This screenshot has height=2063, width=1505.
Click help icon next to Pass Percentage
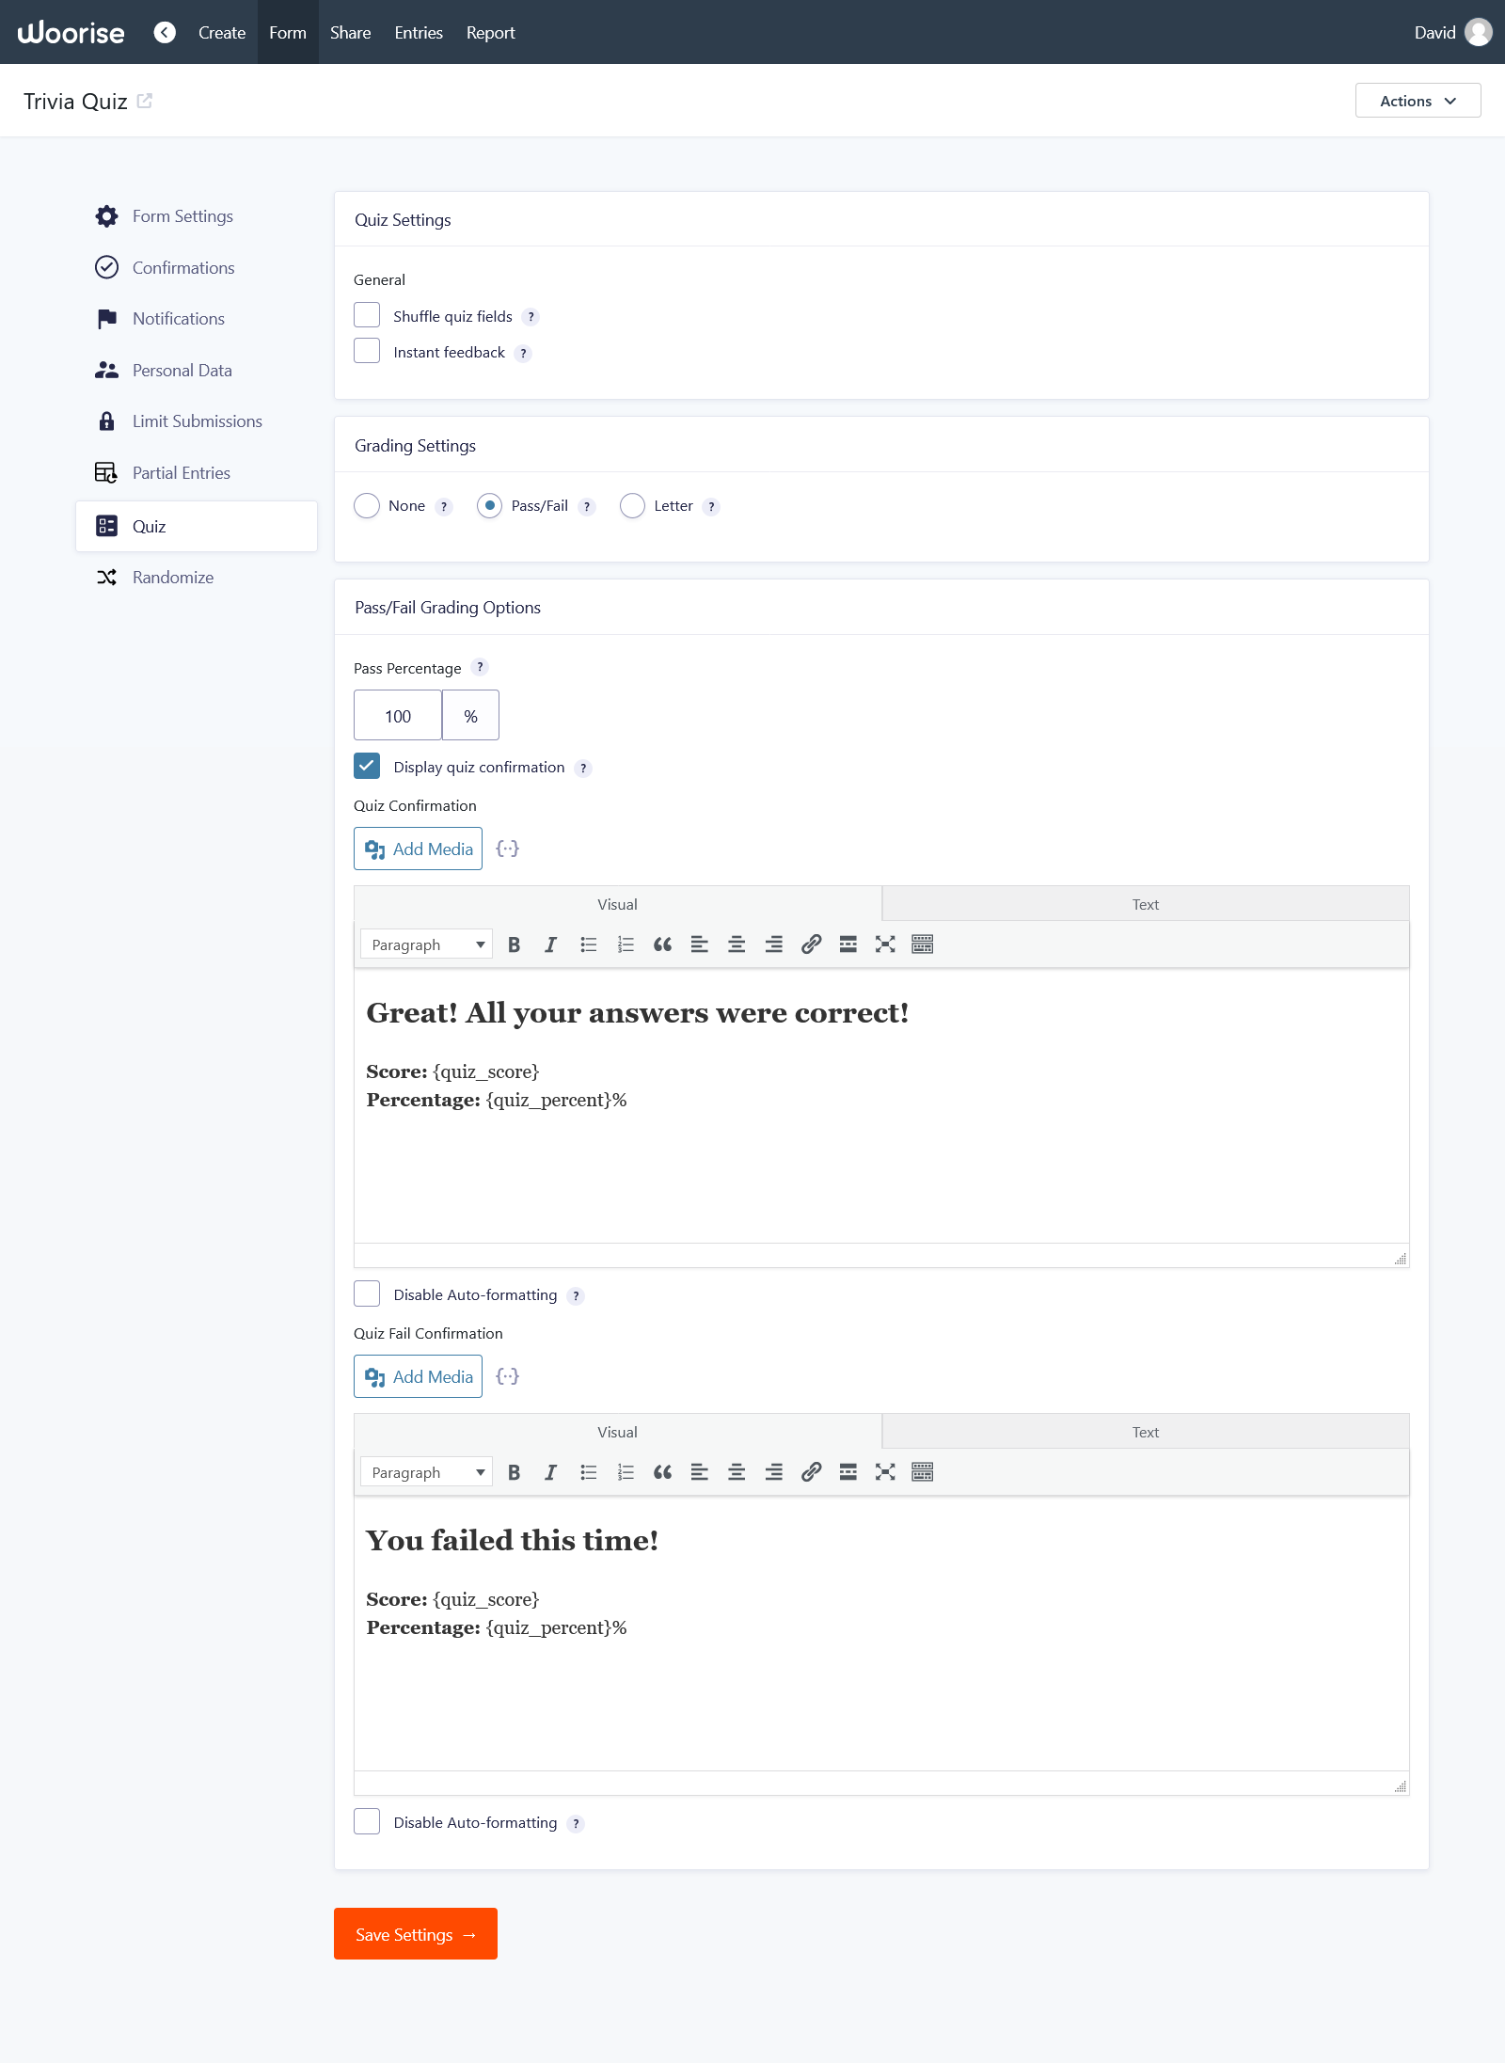pos(480,668)
